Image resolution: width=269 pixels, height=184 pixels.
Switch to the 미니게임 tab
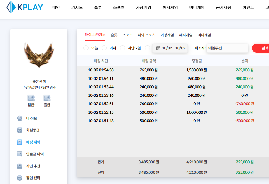point(204,35)
